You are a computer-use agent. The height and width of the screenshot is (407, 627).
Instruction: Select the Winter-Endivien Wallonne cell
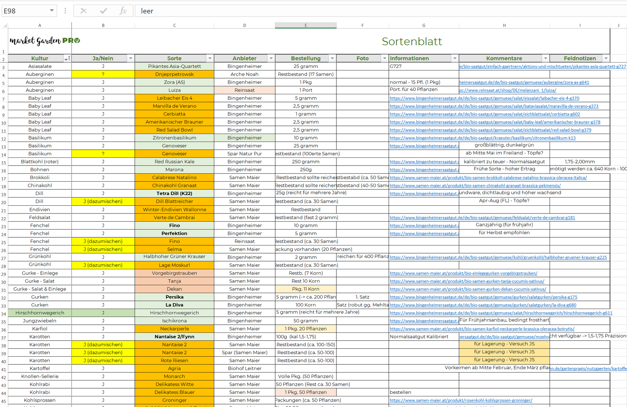pos(174,209)
